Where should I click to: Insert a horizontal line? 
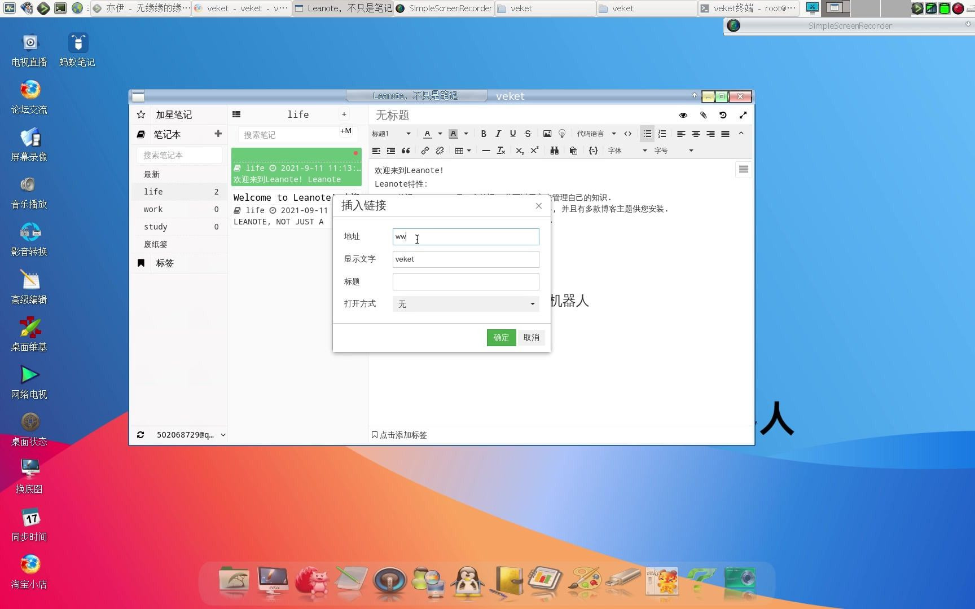(486, 151)
